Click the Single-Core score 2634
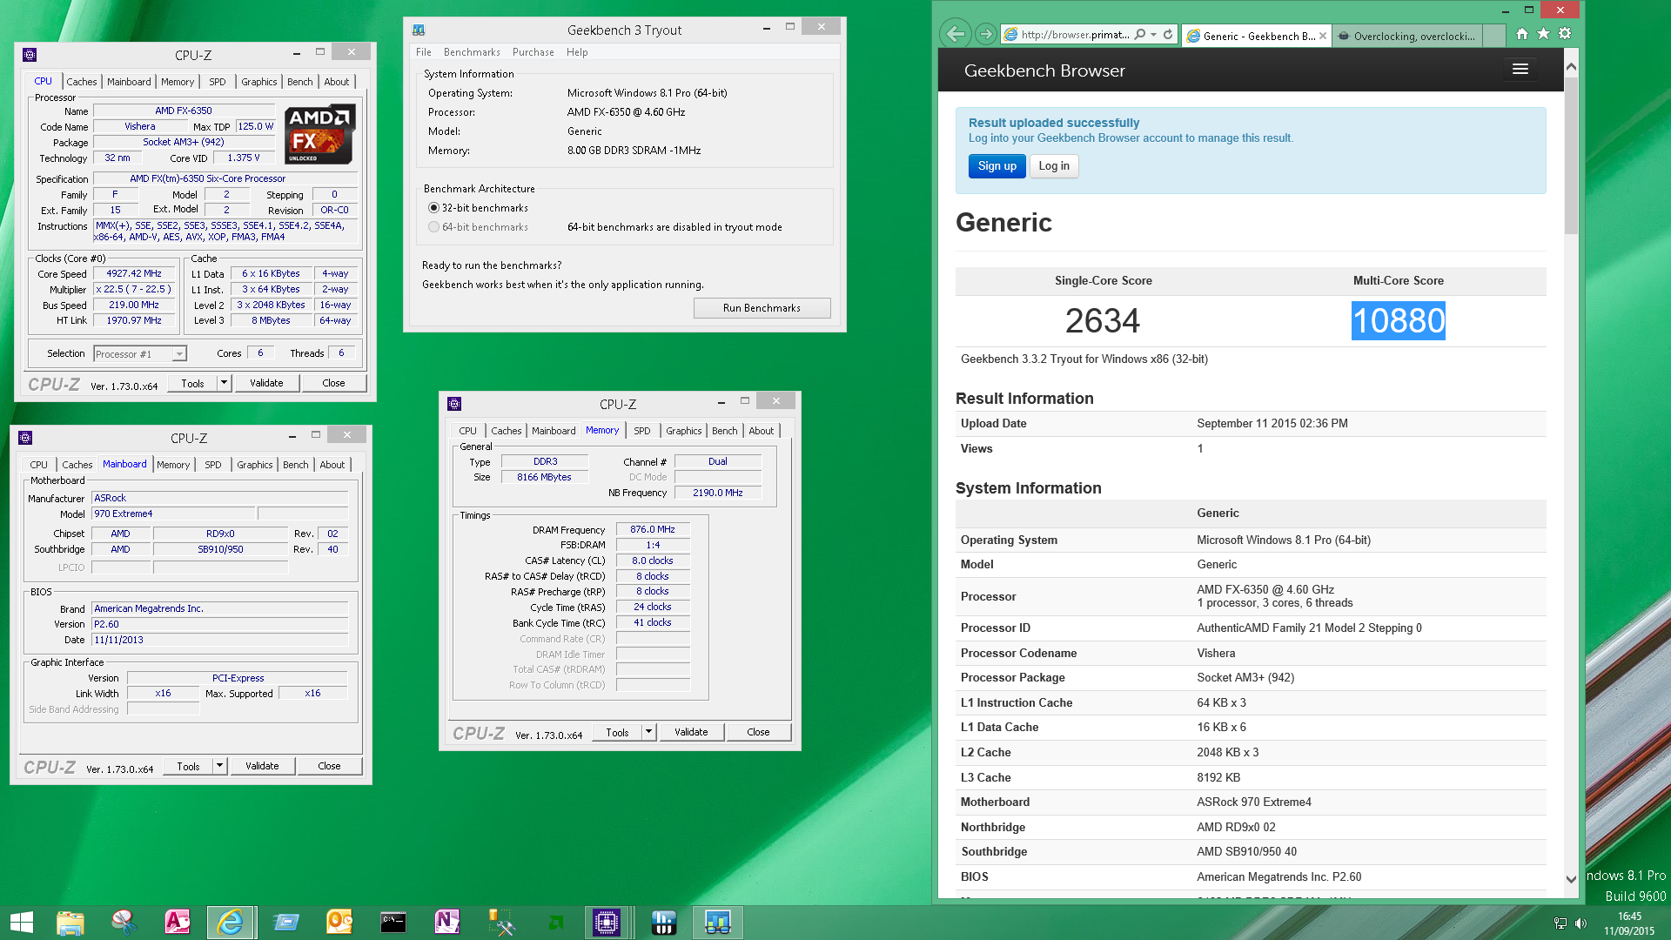This screenshot has height=940, width=1671. coord(1102,320)
